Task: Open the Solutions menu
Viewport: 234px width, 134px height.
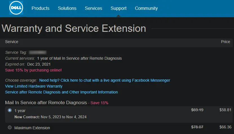Action: (x=67, y=8)
